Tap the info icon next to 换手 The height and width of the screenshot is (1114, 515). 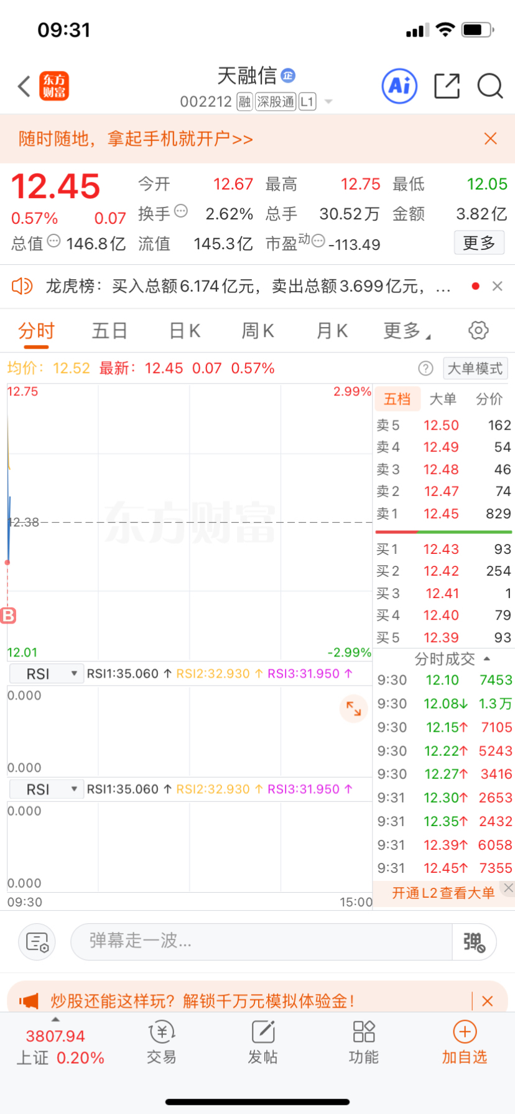point(181,211)
